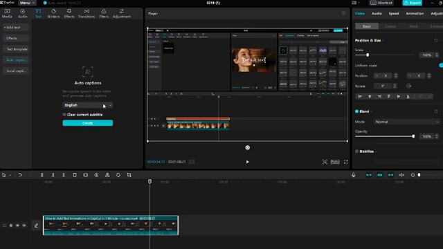This screenshot has height=249, width=443.
Task: Open the Effects panel in top toolbar
Action: tap(69, 13)
